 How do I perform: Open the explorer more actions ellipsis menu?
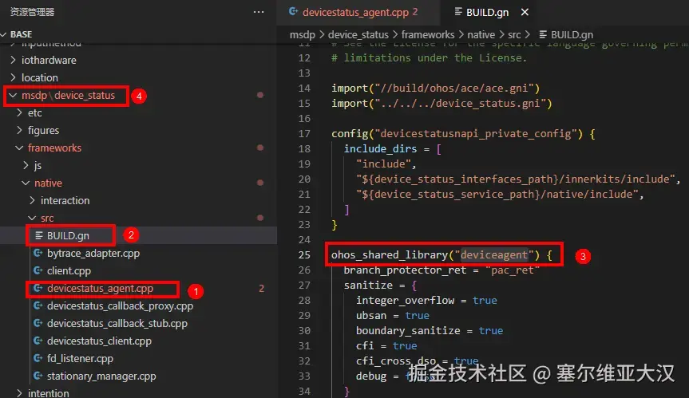[x=259, y=12]
